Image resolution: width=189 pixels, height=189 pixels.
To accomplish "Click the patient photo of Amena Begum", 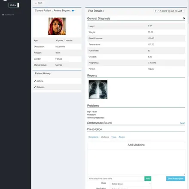I will [x=57, y=26].
